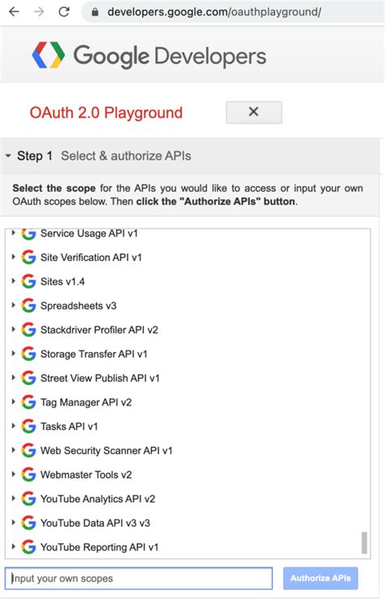Click the Authorize APIs button
The image size is (385, 599).
[x=321, y=578]
